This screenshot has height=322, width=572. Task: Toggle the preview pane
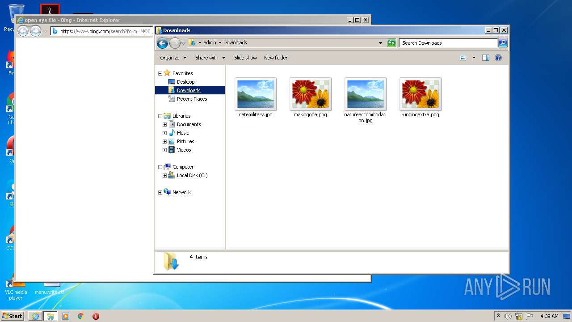[486, 58]
